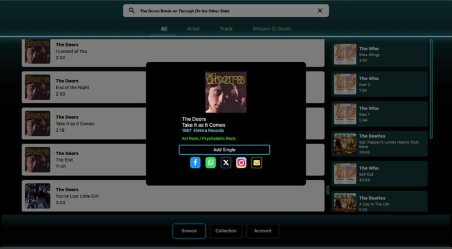Open the Account section
This screenshot has height=249, width=452.
263,231
